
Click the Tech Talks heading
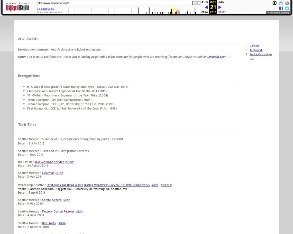[x=27, y=125]
